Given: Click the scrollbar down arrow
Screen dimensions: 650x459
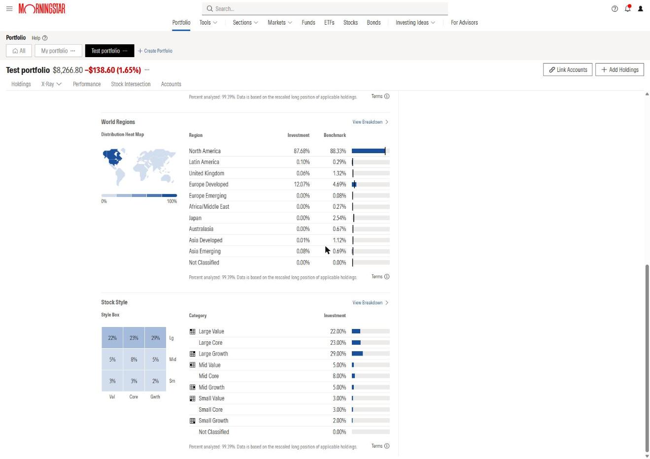Looking at the screenshot, I should tap(647, 456).
